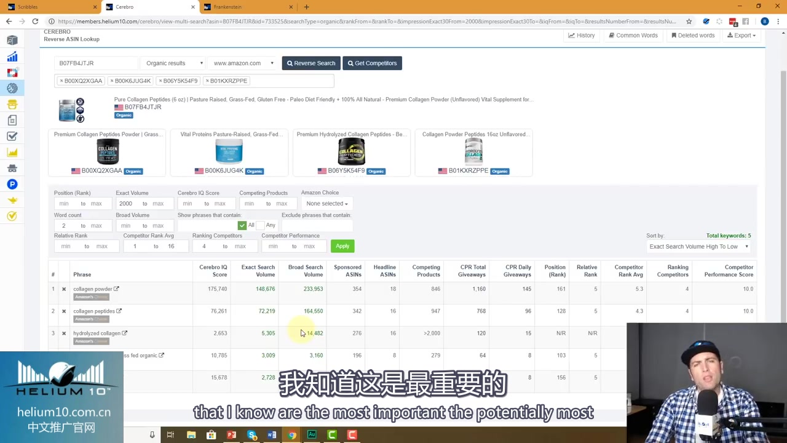The image size is (787, 443).
Task: Click the Ranking Competitors min field showing 4
Action: (x=205, y=246)
